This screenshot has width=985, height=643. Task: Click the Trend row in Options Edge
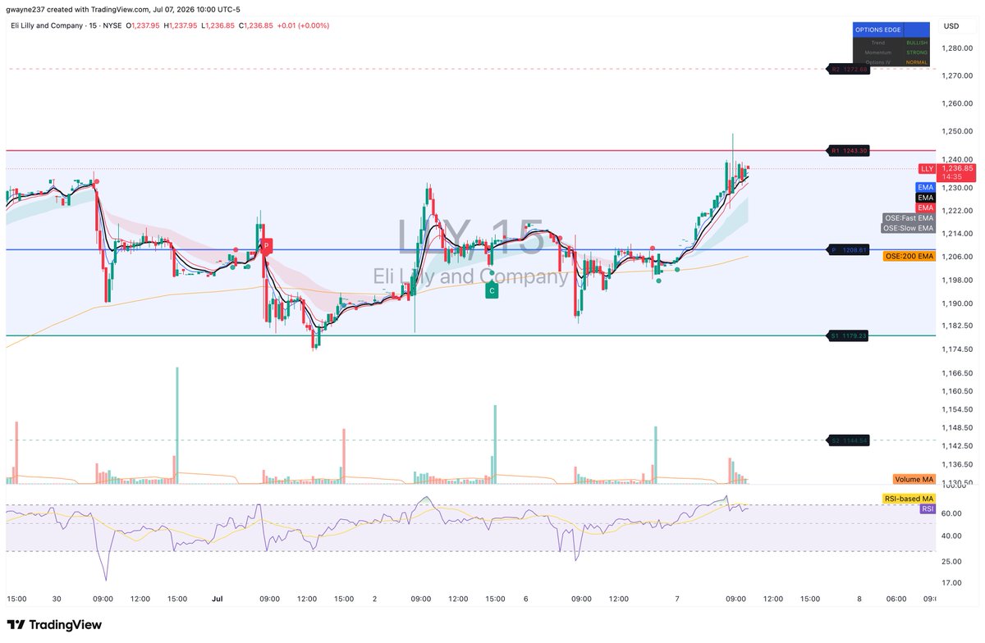[x=878, y=43]
